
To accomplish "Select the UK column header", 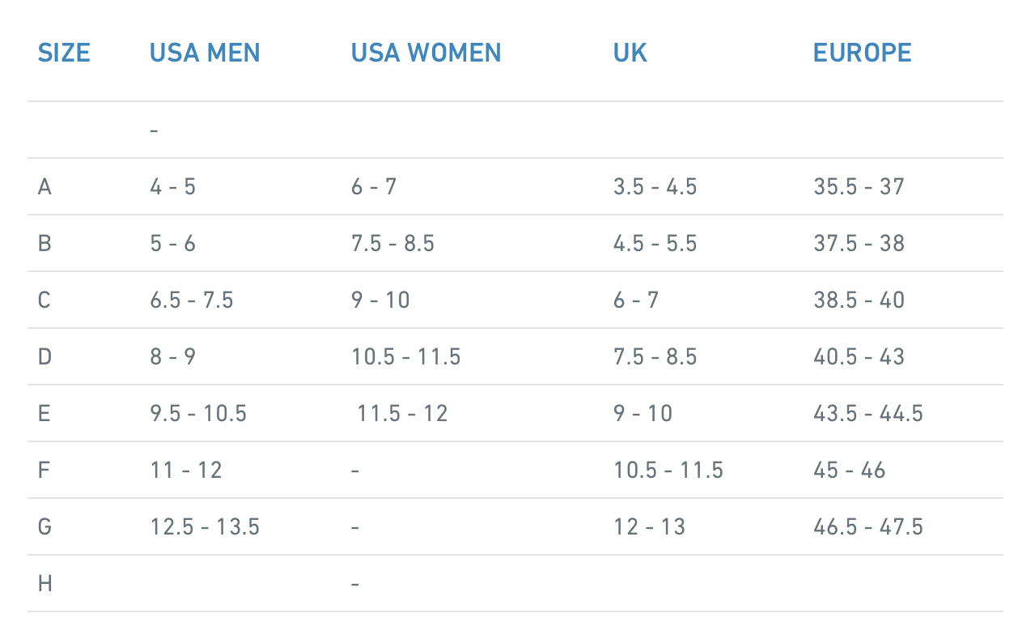I will click(x=630, y=53).
